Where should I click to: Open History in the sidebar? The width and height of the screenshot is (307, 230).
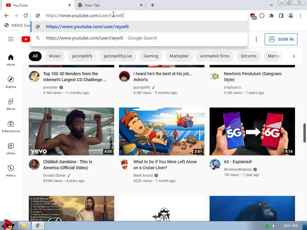[x=11, y=171]
